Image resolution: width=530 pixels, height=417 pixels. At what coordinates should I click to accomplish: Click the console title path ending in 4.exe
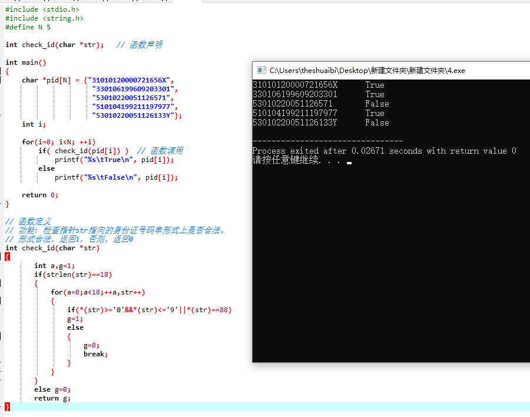point(367,70)
